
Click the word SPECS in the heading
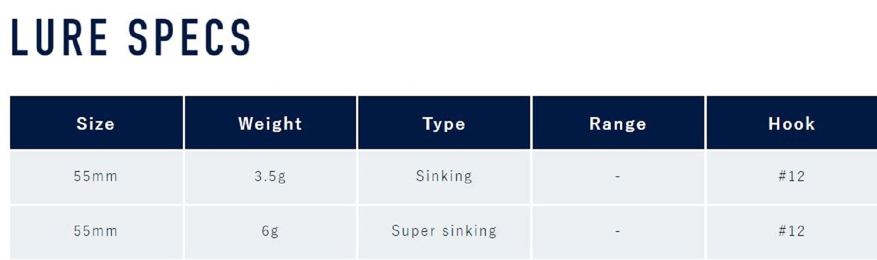point(189,38)
